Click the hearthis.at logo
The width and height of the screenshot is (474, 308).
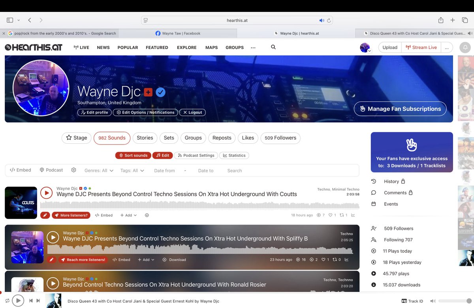coord(34,47)
